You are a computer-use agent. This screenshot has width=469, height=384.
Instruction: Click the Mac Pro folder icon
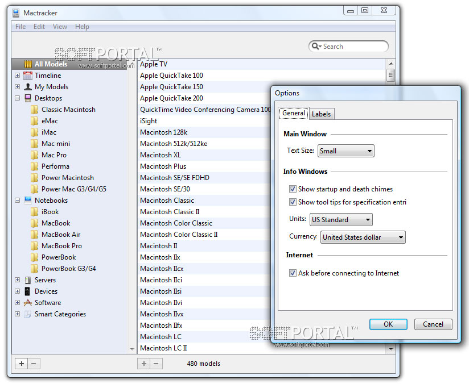click(34, 155)
